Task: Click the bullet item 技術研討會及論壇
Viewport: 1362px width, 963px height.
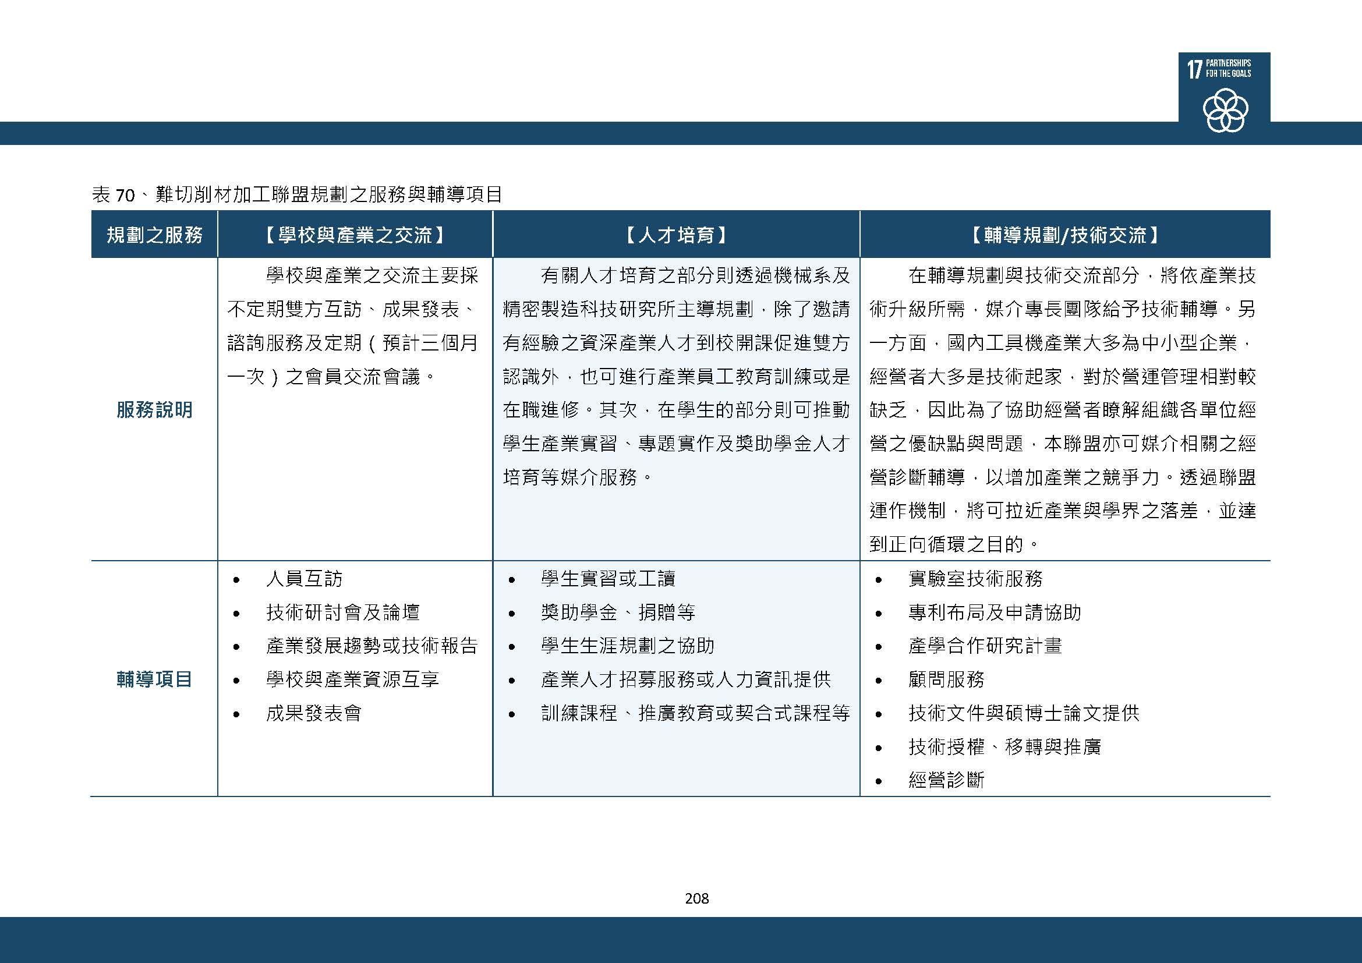Action: (x=343, y=612)
